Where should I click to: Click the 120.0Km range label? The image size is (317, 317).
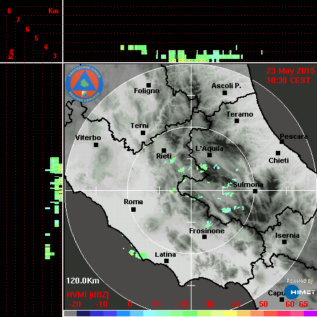pyautogui.click(x=82, y=281)
